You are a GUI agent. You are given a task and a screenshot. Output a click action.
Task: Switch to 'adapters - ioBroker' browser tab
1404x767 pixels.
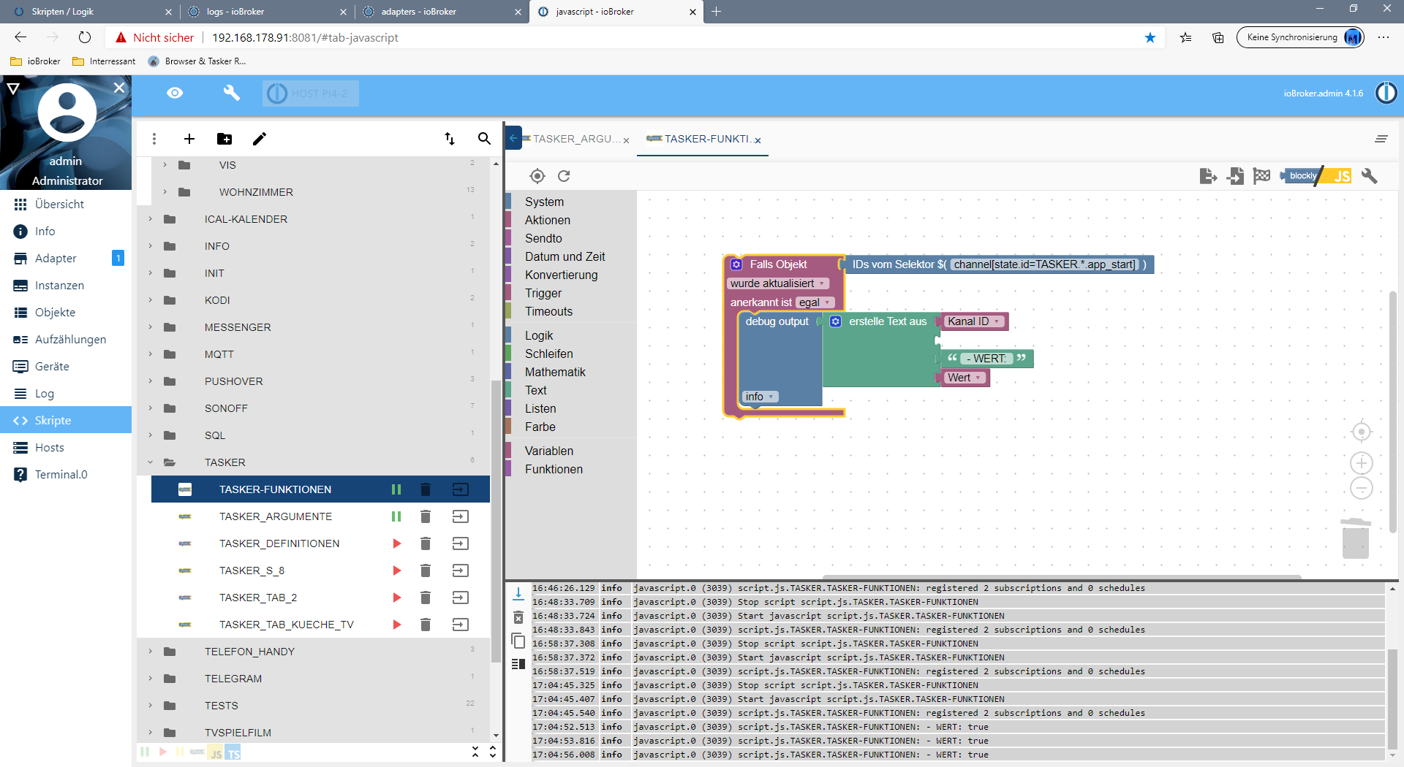tap(441, 12)
